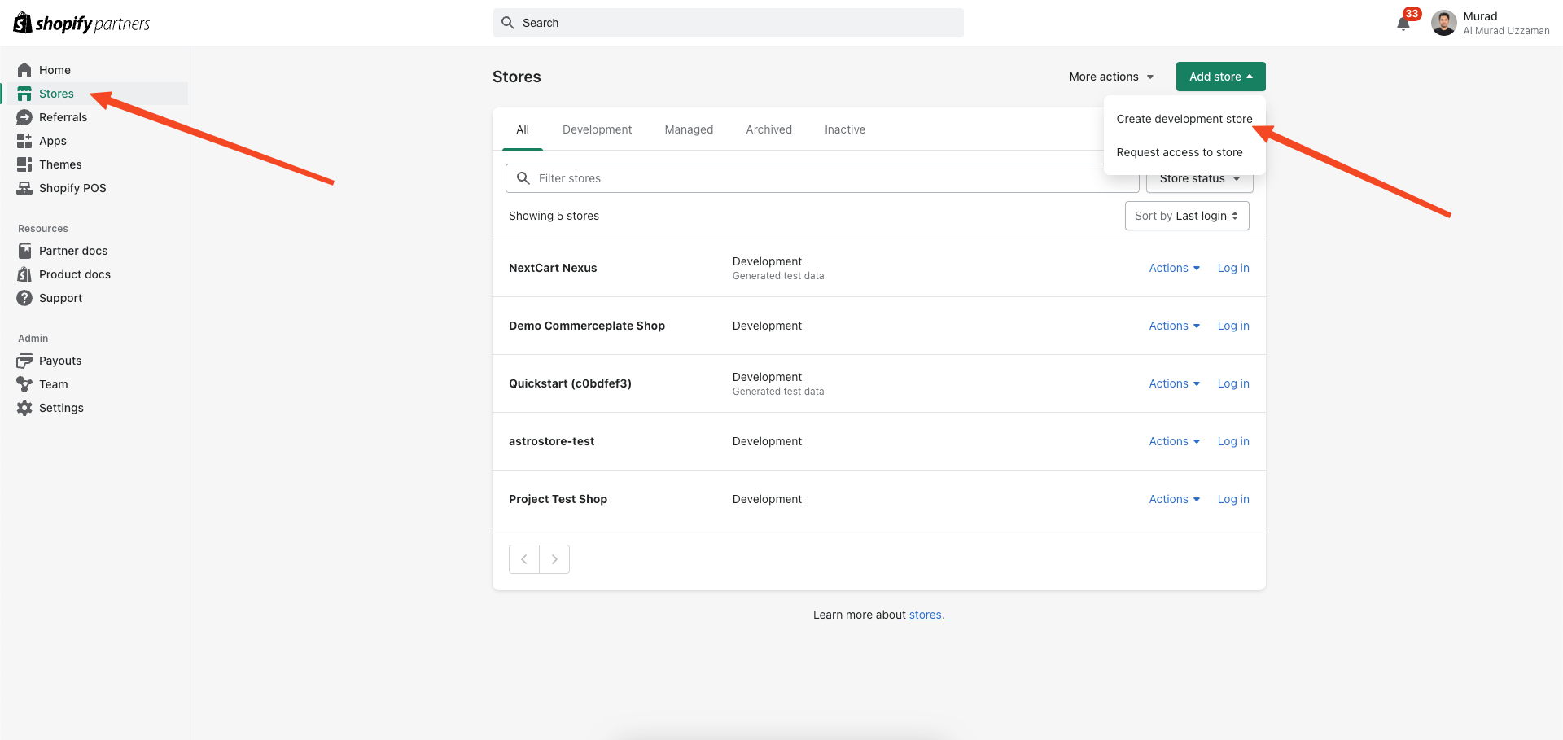The image size is (1563, 740).
Task: Click the Apps grid icon
Action: 24,141
